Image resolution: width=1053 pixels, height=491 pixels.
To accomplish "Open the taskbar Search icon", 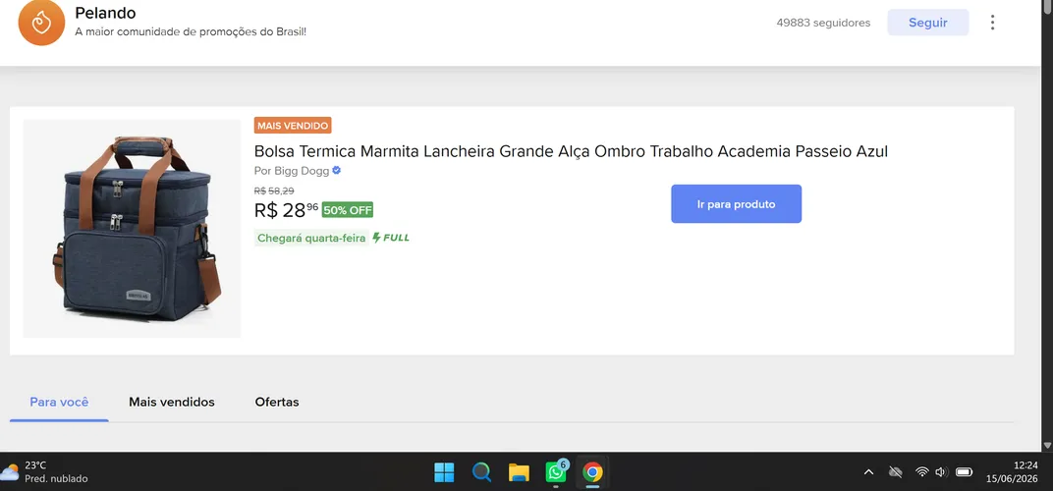I will [x=481, y=472].
